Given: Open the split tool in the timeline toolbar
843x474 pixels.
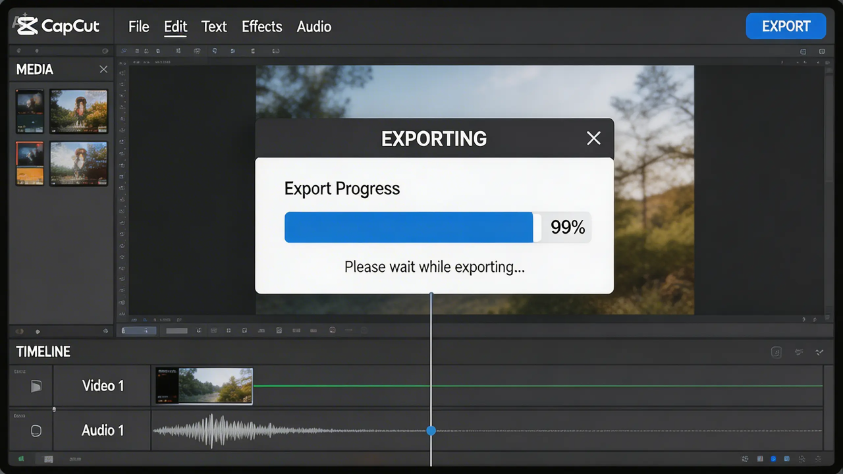Looking at the screenshot, I should 214,330.
